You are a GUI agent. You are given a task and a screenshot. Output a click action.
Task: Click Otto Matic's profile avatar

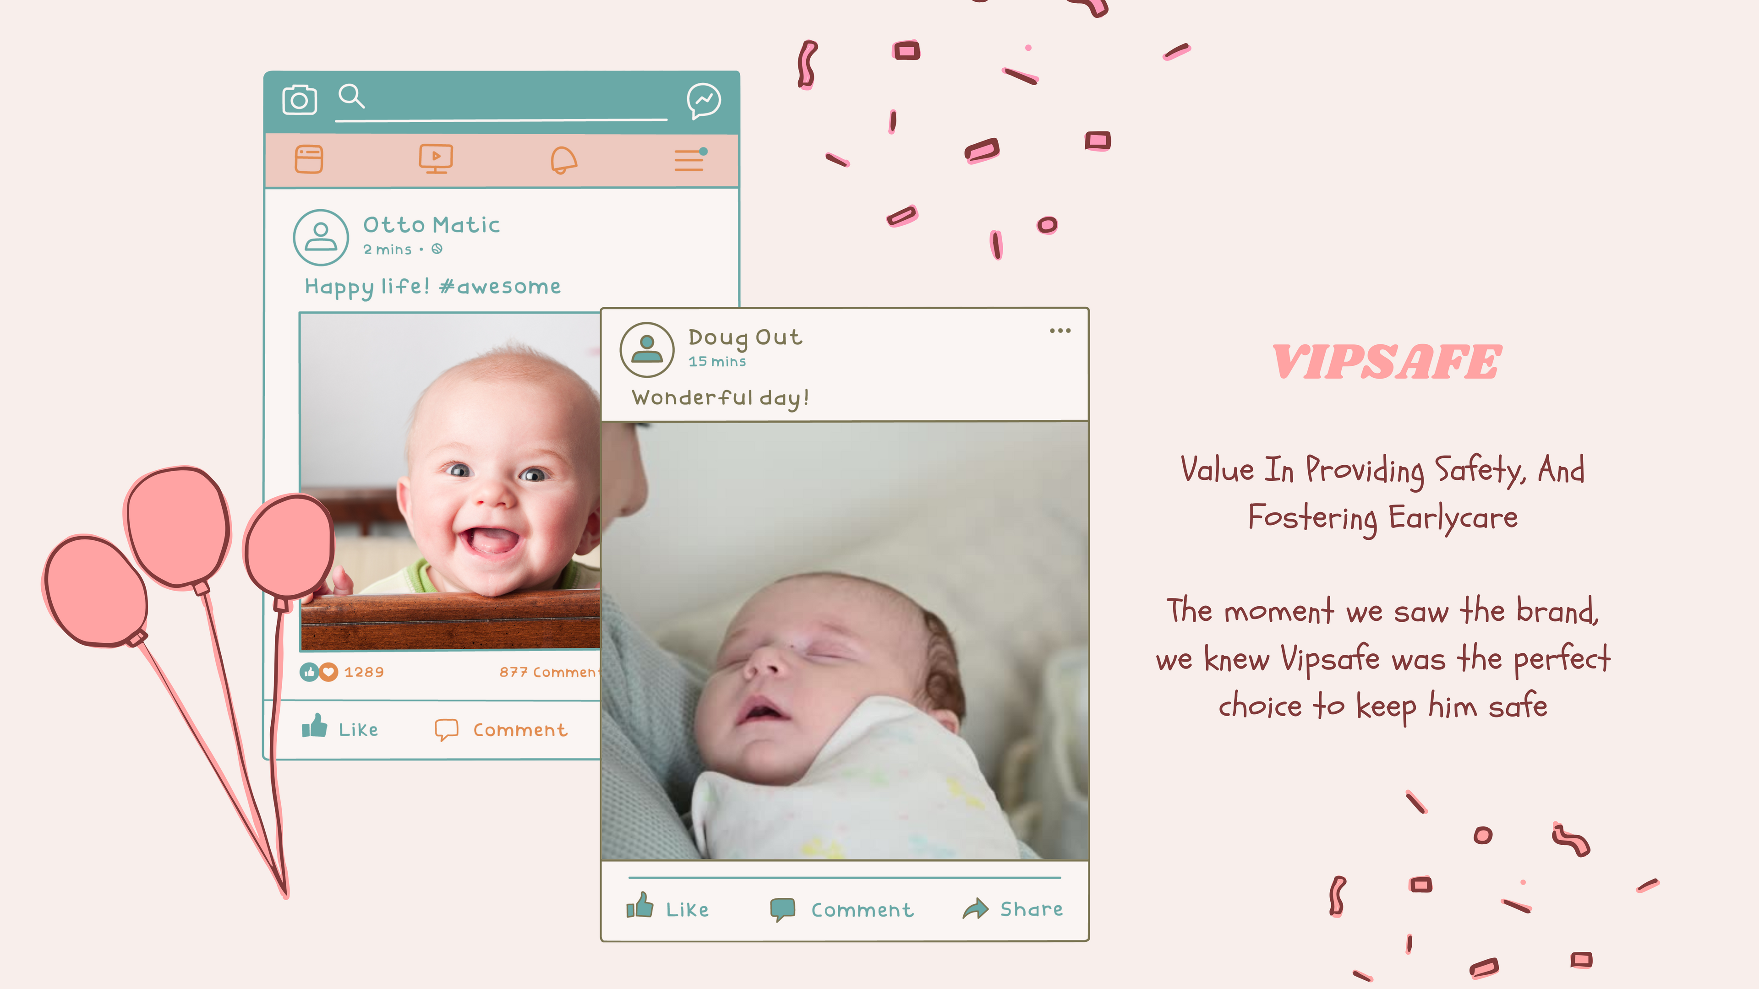pyautogui.click(x=320, y=237)
